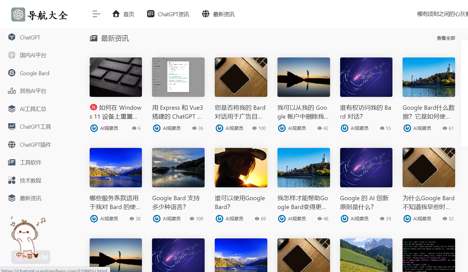Click the ChatGPT资讯 news icon in top bar

click(x=151, y=14)
